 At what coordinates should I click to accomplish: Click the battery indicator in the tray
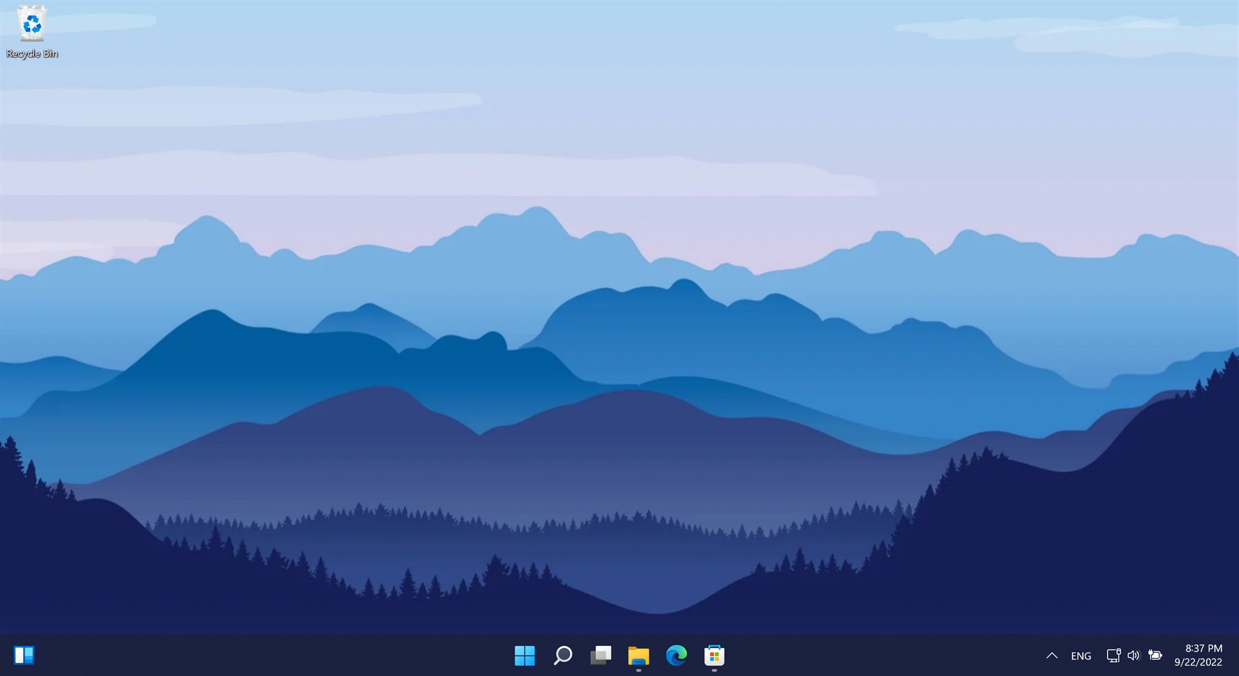[x=1155, y=655]
